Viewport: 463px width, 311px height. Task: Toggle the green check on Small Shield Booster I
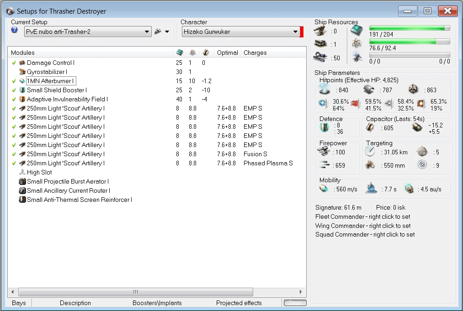[14, 90]
